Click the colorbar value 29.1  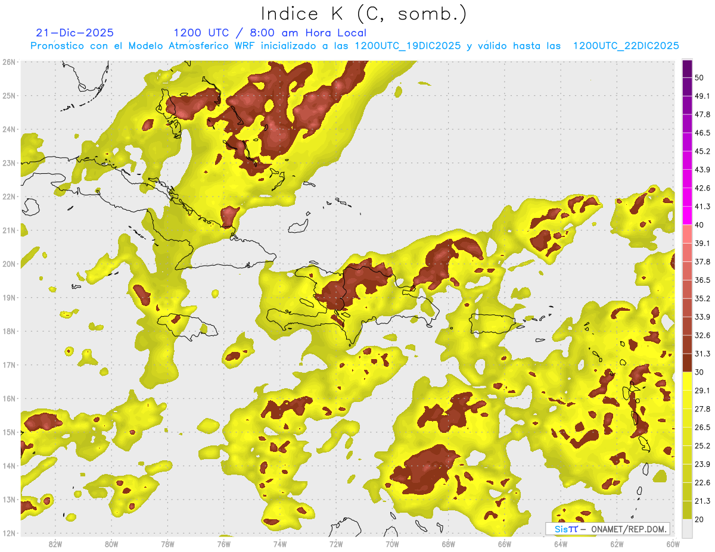[702, 391]
